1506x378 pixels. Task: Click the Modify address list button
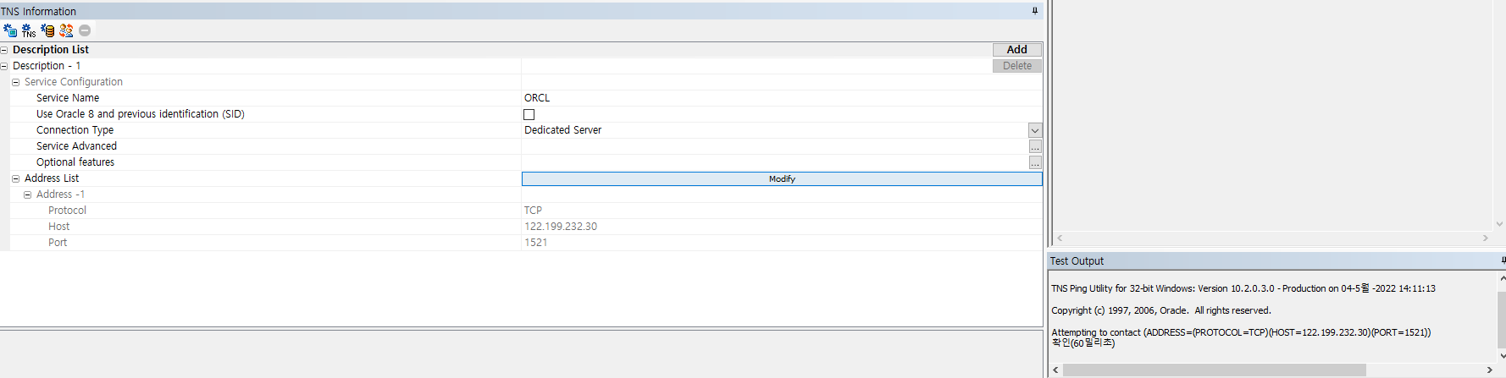tap(781, 178)
